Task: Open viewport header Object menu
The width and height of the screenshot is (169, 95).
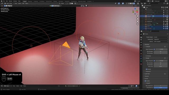Action: point(27,3)
